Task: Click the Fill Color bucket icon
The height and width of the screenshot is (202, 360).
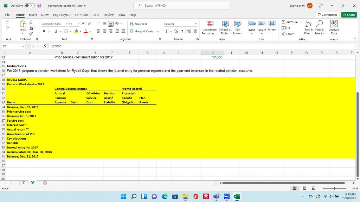Action: coord(76,31)
